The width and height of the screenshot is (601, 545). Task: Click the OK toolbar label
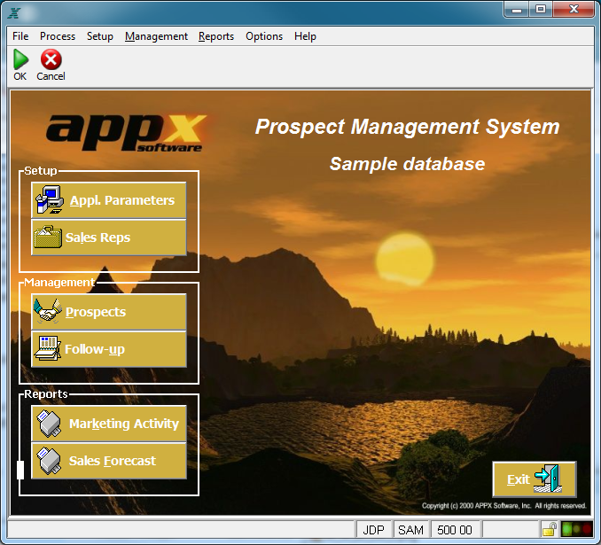(20, 76)
